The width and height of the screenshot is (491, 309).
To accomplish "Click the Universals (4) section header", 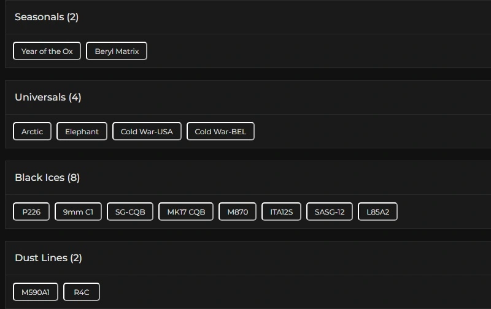I will [48, 97].
